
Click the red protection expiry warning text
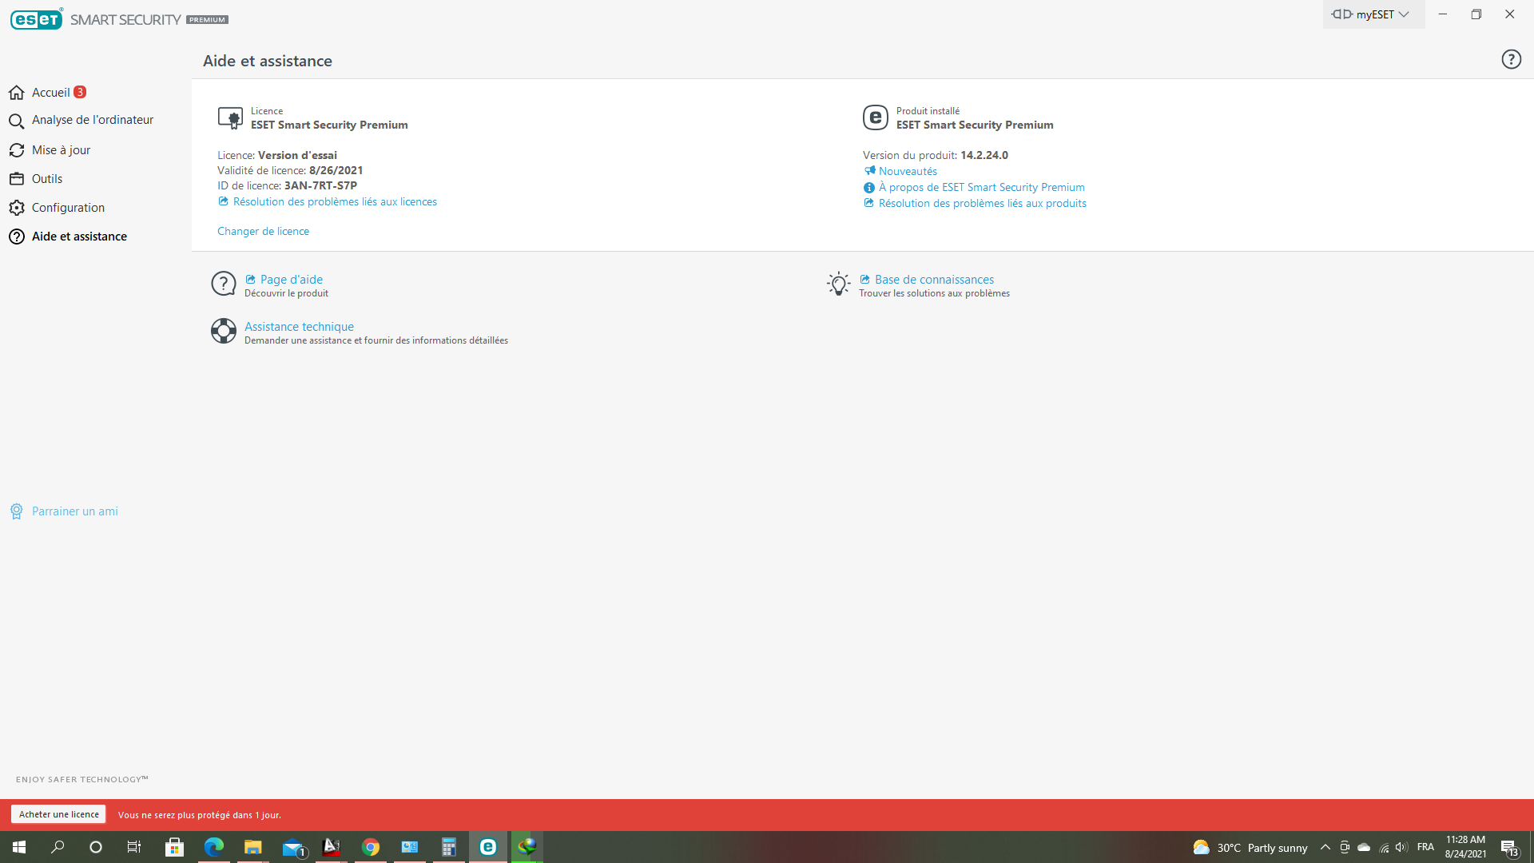[200, 815]
